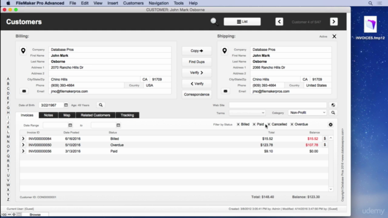The width and height of the screenshot is (388, 218).
Task: Open the Browse mode popup in status bar
Action: click(x=35, y=214)
